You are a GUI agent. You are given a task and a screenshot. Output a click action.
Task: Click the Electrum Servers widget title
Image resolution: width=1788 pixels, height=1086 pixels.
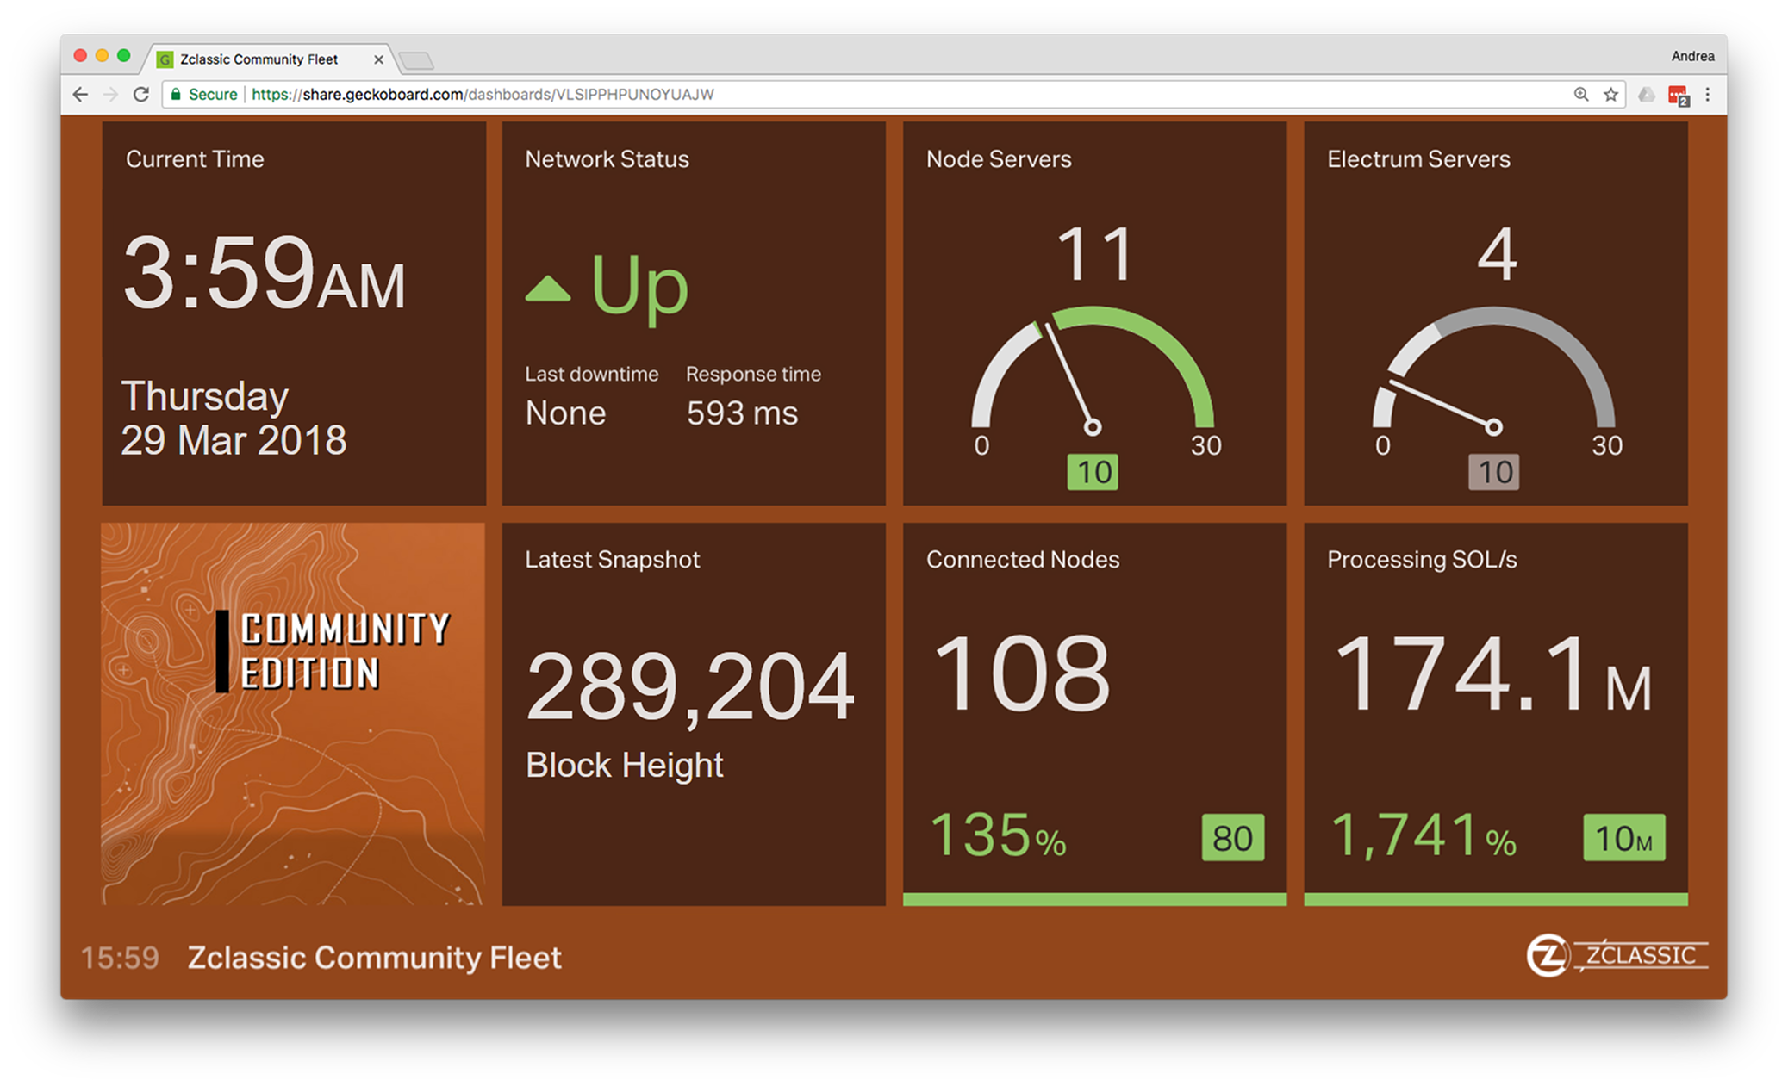click(1418, 159)
